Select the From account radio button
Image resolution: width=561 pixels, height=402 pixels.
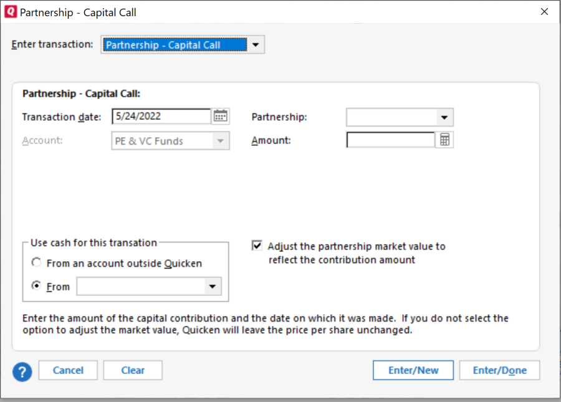[36, 286]
